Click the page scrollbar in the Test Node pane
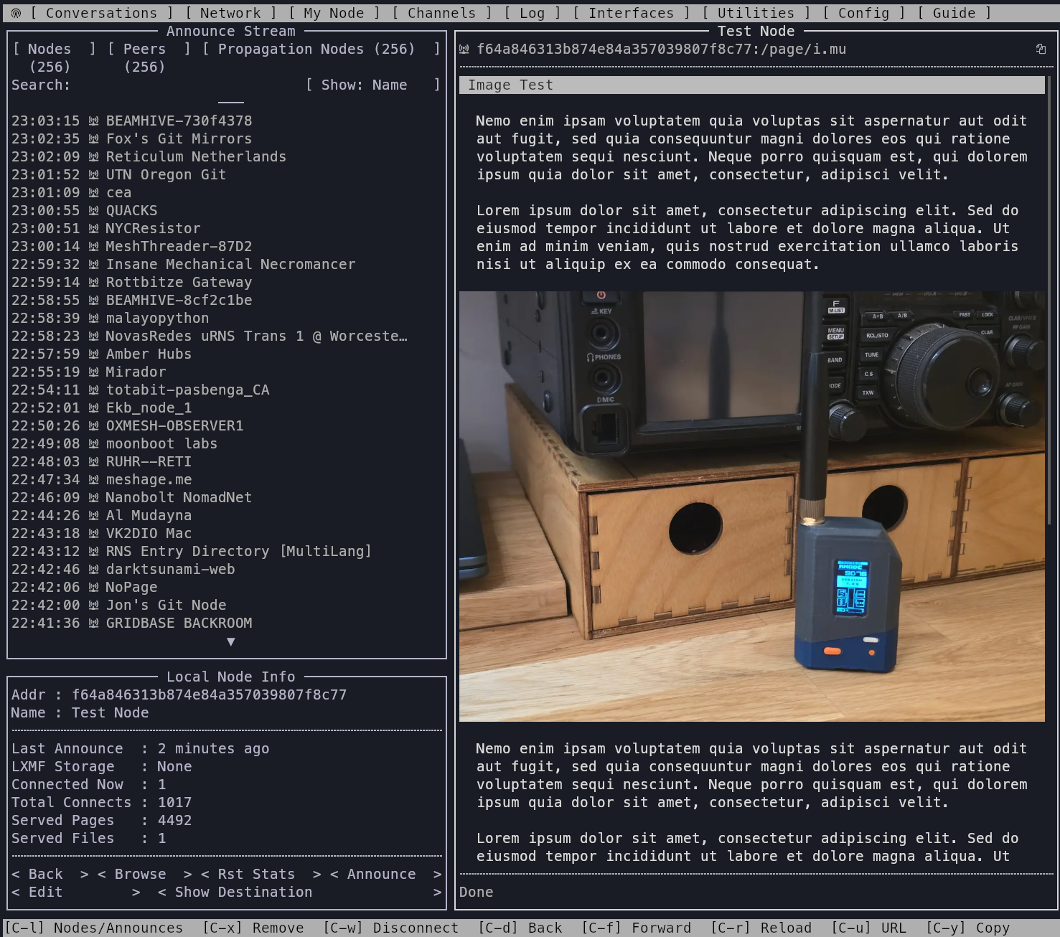1060x937 pixels. pos(1049,300)
